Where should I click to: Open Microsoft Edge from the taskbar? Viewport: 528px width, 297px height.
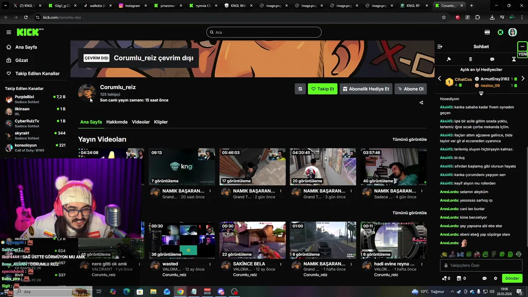[127, 292]
